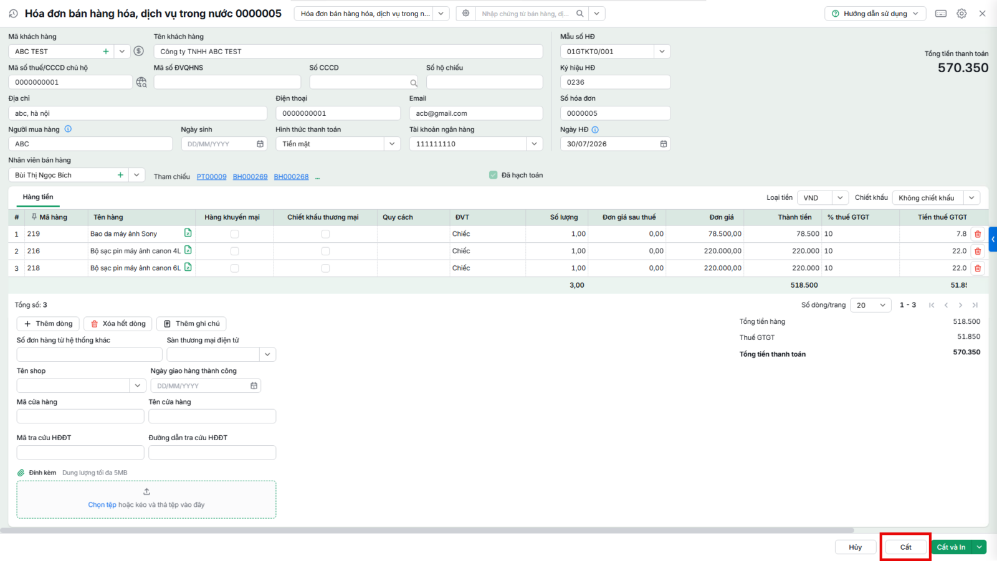The image size is (997, 561).
Task: Click the Cất button to save
Action: coord(905,547)
